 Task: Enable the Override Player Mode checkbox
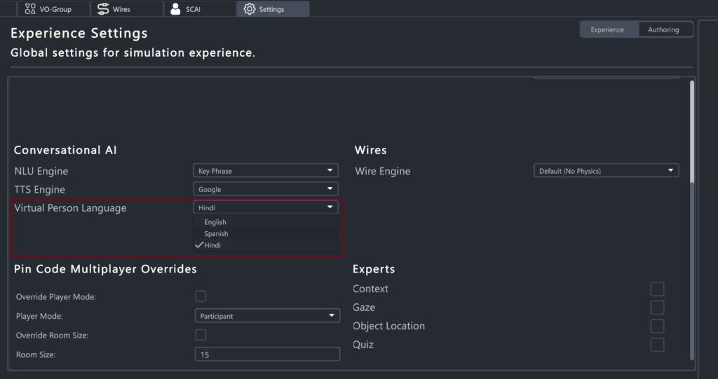[201, 296]
